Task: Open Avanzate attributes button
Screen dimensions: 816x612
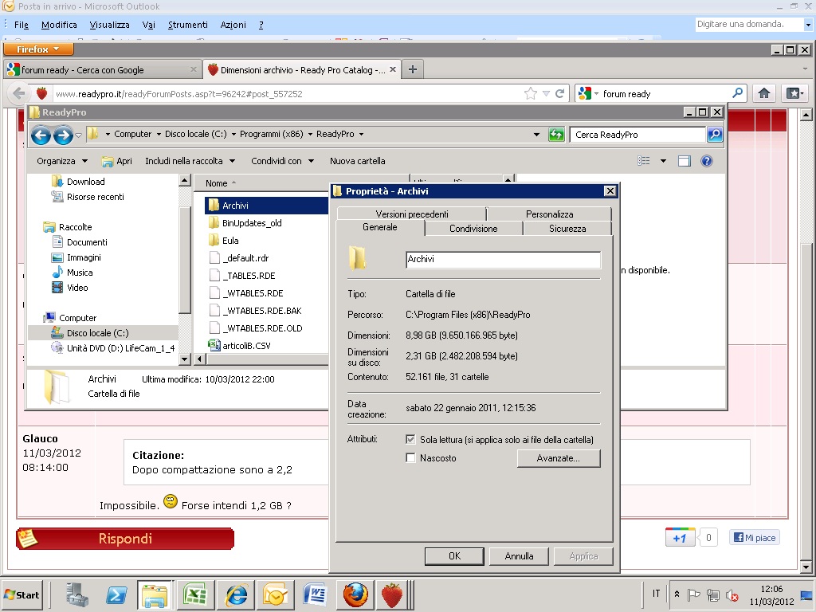Action: 559,458
